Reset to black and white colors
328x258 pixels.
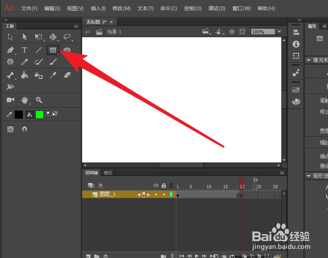[x=49, y=113]
